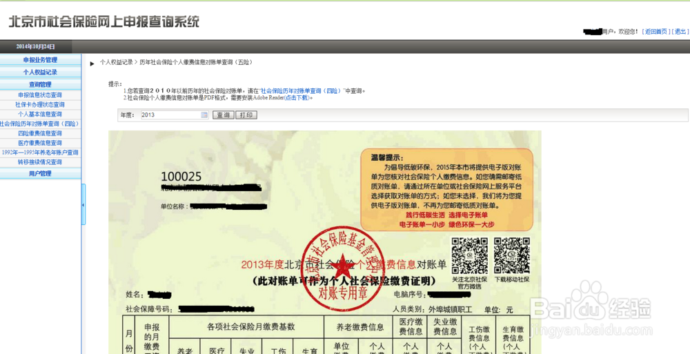The height and width of the screenshot is (354, 690).
Task: Expand the 申报业务管理 menu section
Action: [41, 60]
